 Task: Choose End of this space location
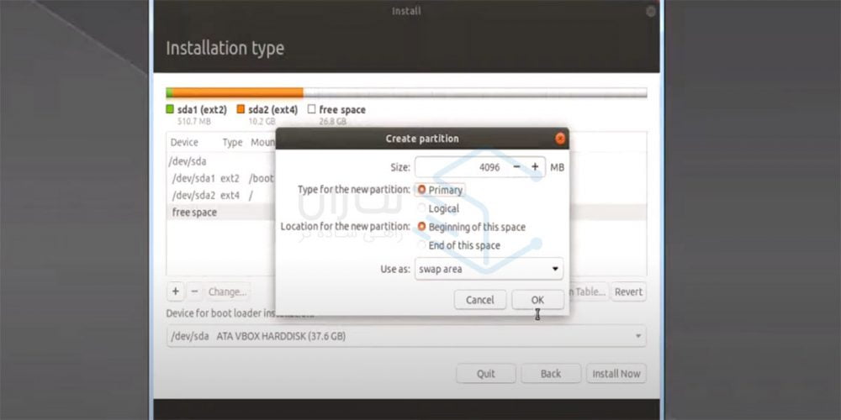[x=422, y=245]
